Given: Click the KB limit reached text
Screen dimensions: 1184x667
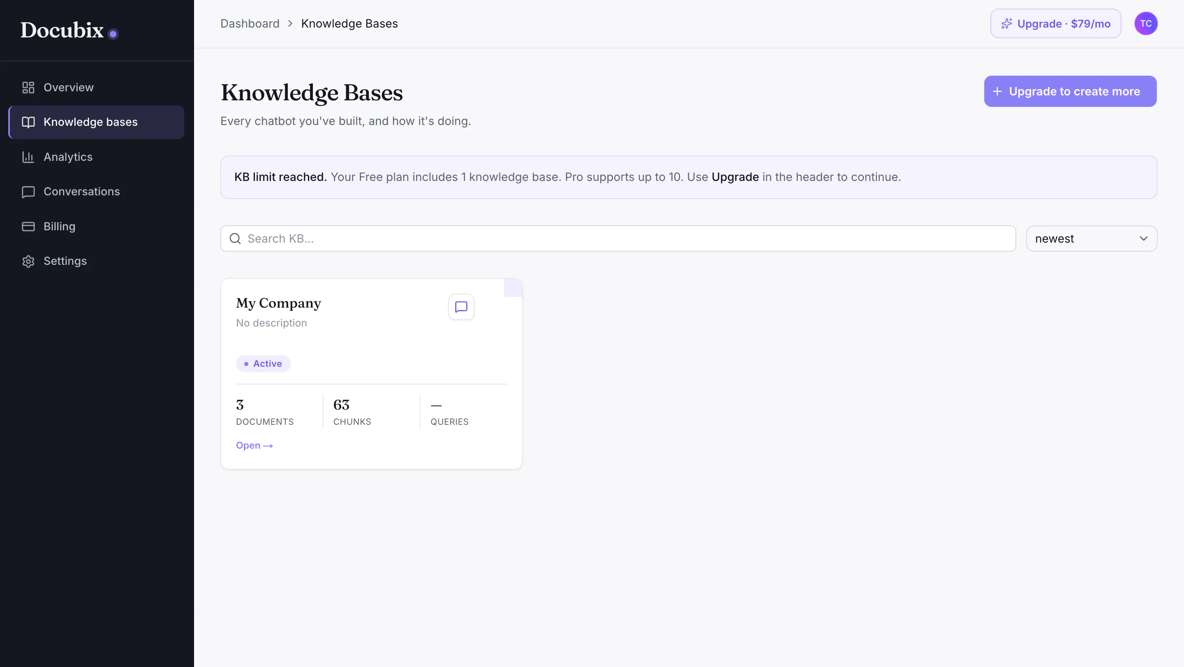Looking at the screenshot, I should coord(280,177).
